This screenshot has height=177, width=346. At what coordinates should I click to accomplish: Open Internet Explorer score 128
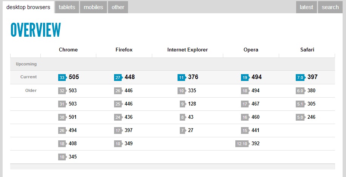192,104
